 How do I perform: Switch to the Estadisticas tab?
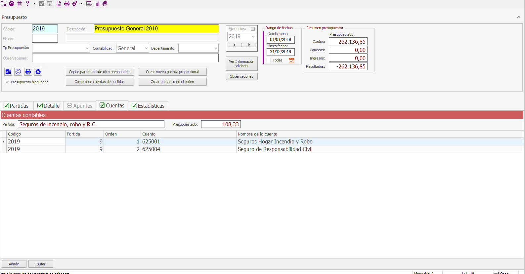coord(148,106)
